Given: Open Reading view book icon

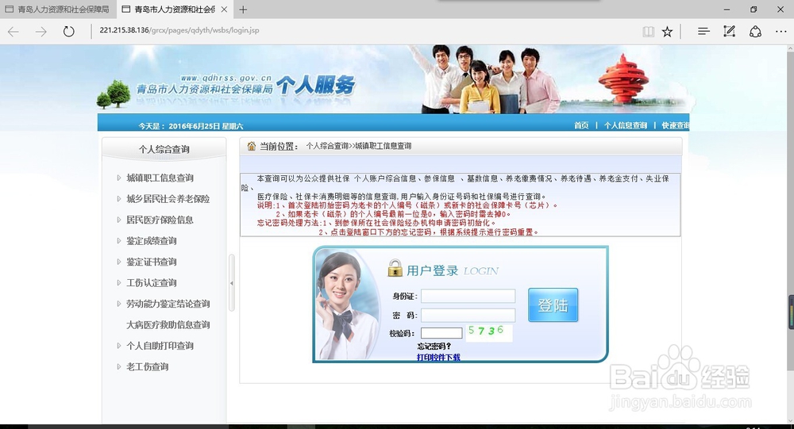Looking at the screenshot, I should (648, 32).
